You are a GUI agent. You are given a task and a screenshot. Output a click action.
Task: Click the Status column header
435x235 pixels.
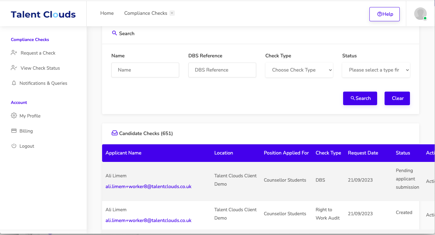[x=403, y=153]
